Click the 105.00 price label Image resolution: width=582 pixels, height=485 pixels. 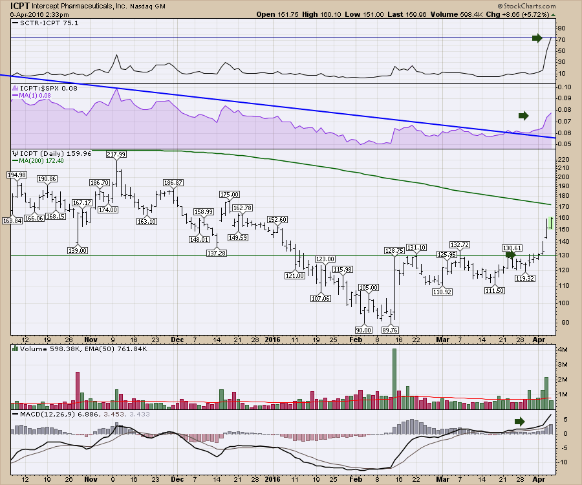369,288
